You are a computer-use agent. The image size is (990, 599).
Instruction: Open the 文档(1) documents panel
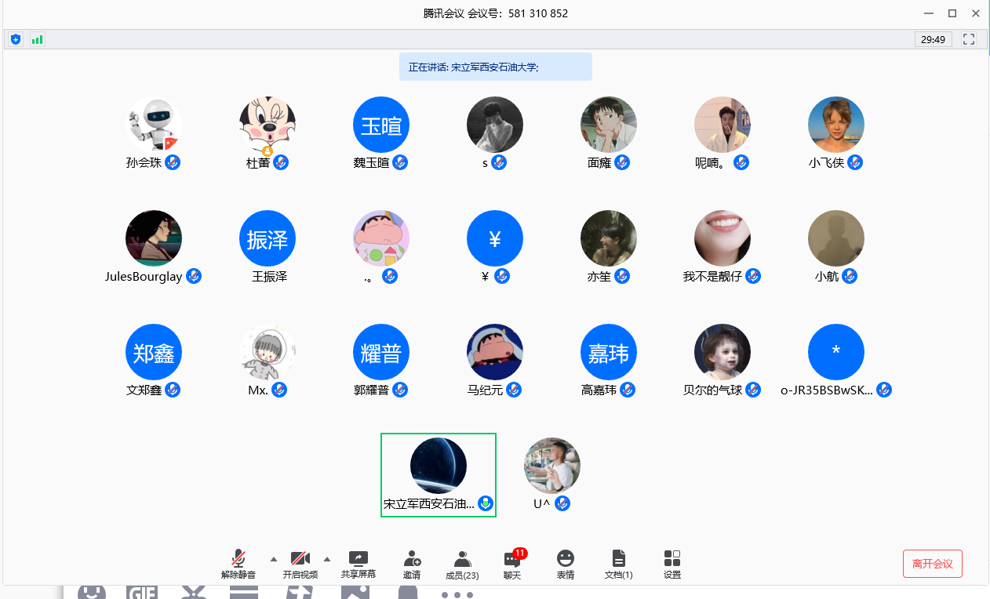[618, 564]
